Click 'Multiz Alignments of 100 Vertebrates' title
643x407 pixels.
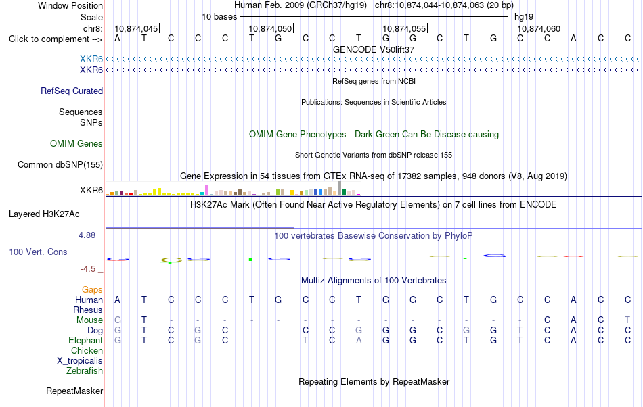pos(374,280)
